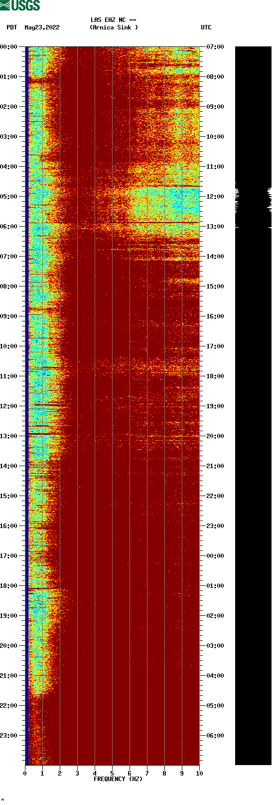Click the 'PDT' timezone label
The width and height of the screenshot is (275, 805).
click(x=12, y=27)
